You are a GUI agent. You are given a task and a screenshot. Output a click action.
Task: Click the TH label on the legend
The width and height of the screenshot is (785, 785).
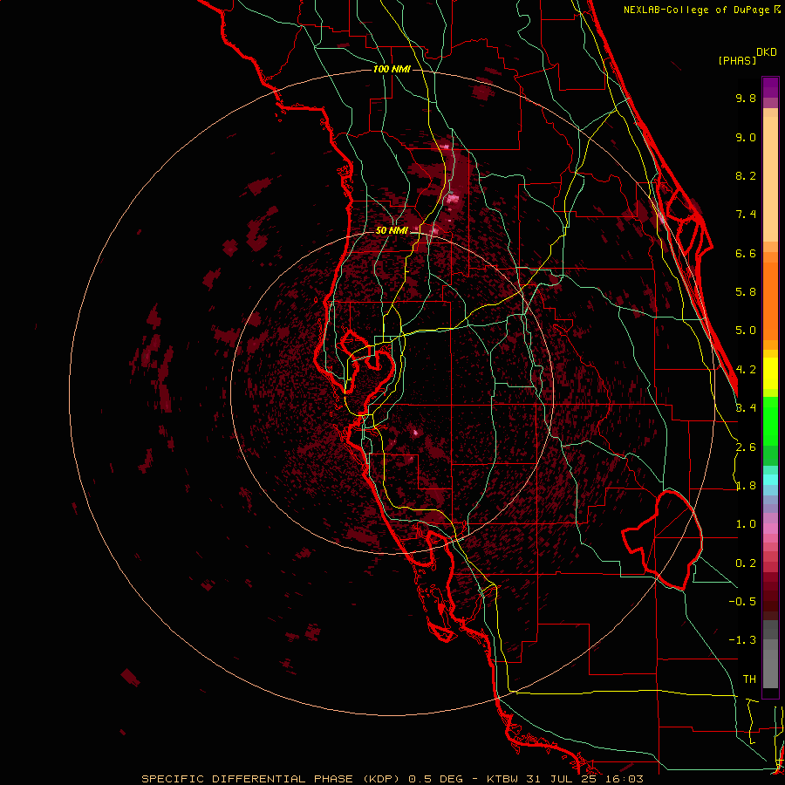749,679
